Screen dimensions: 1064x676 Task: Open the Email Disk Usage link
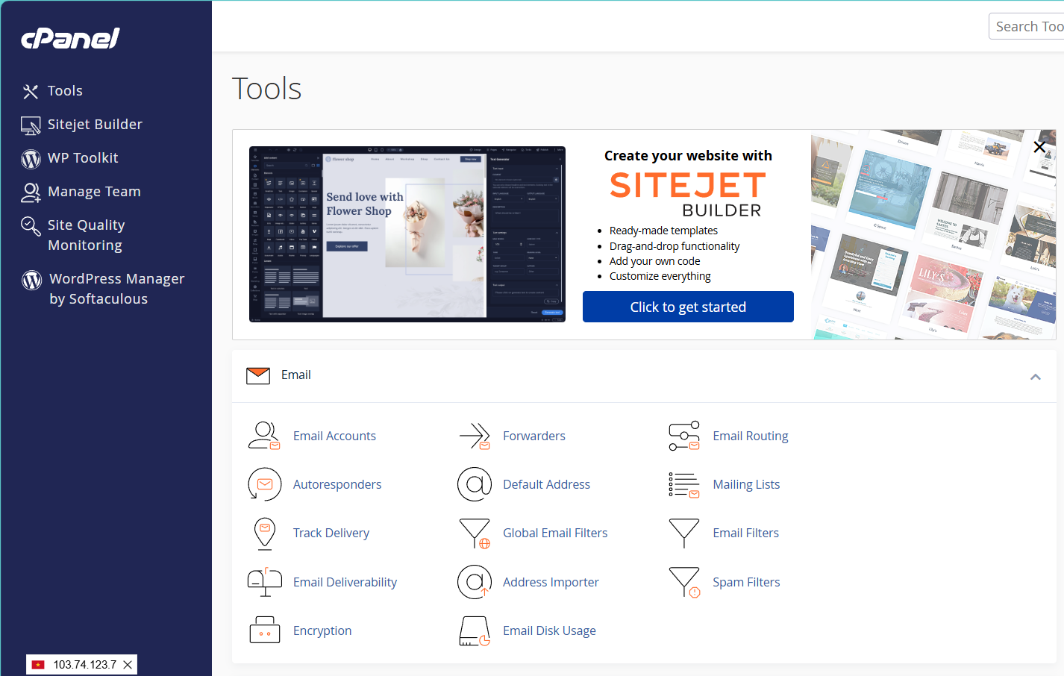[x=549, y=630]
